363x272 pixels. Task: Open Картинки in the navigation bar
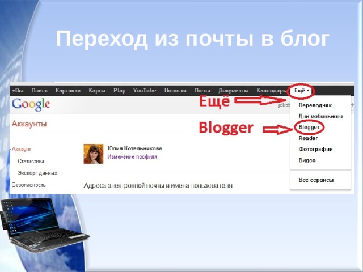(x=68, y=91)
